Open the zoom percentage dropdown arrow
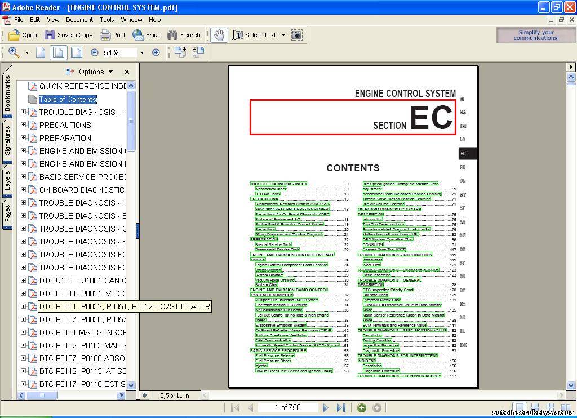This screenshot has height=418, width=577. (142, 52)
